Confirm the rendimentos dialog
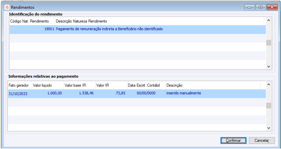This screenshot has width=281, height=149. 233,140
